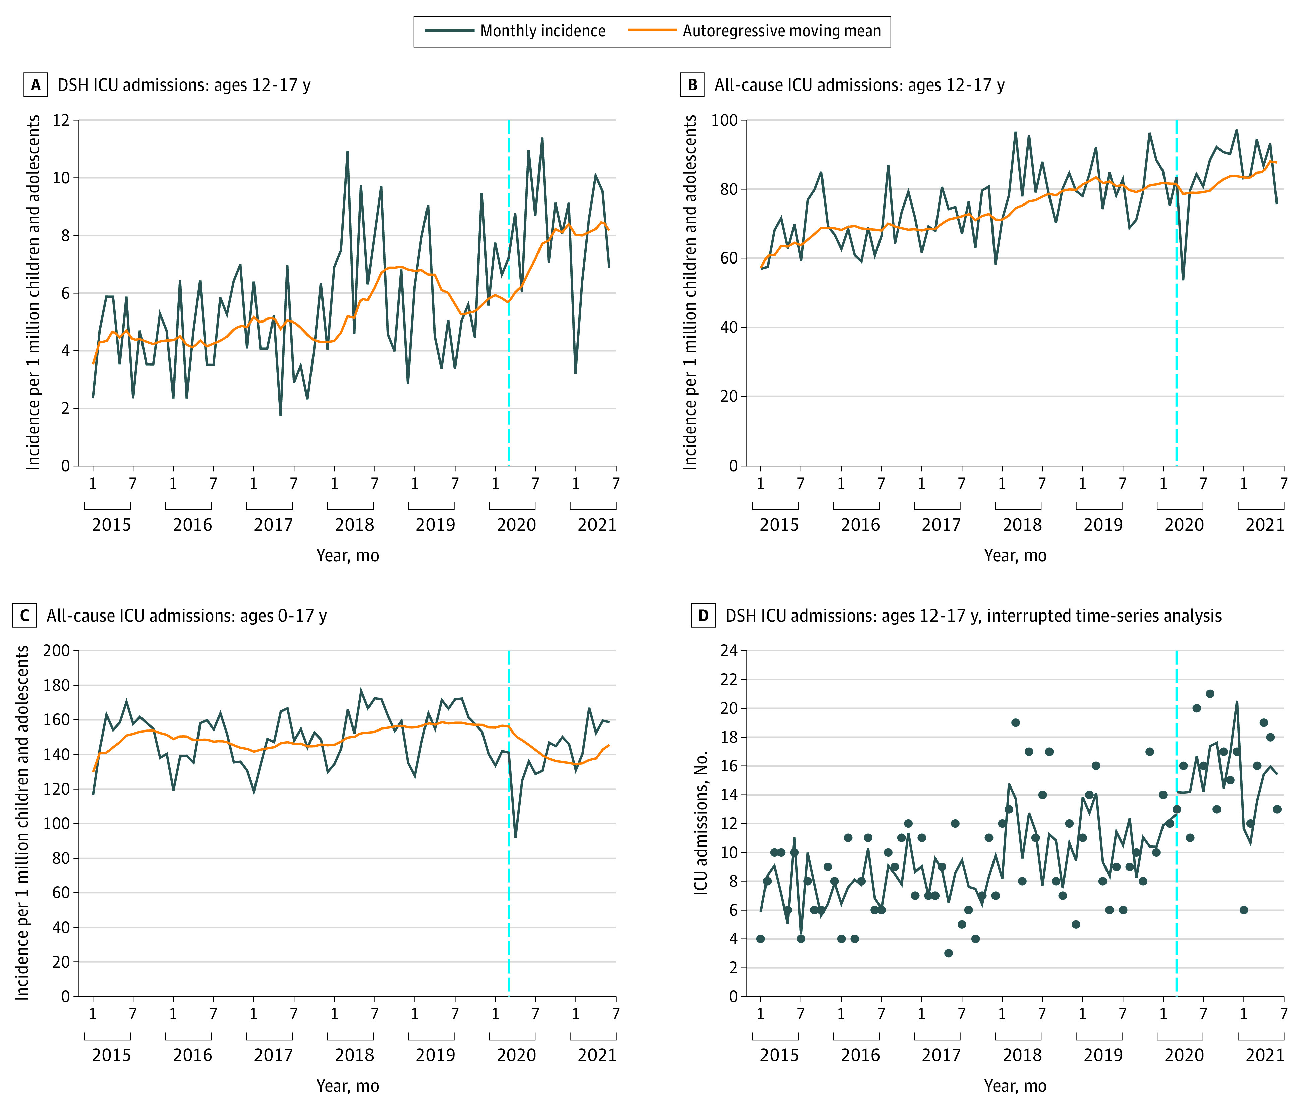Click the 2015 year label under panel A
This screenshot has width=1305, height=1109.
point(111,524)
